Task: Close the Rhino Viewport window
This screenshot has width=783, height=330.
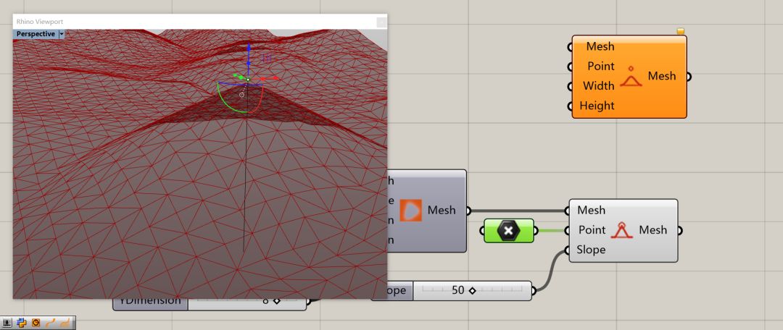Action: (381, 22)
